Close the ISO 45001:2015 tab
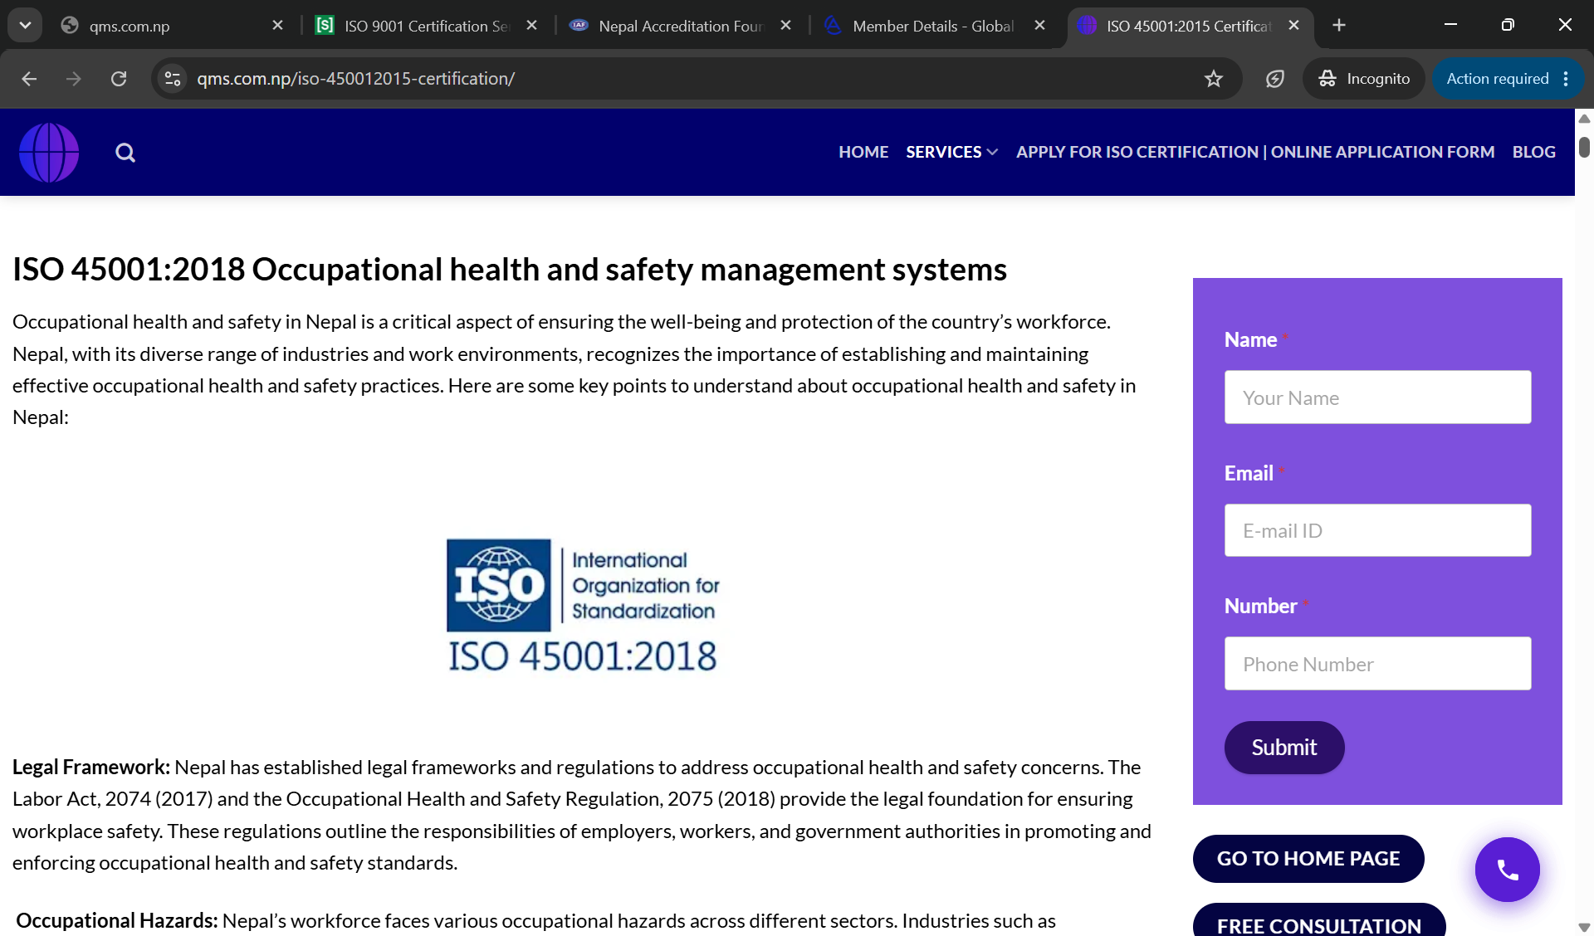This screenshot has height=936, width=1594. tap(1294, 26)
